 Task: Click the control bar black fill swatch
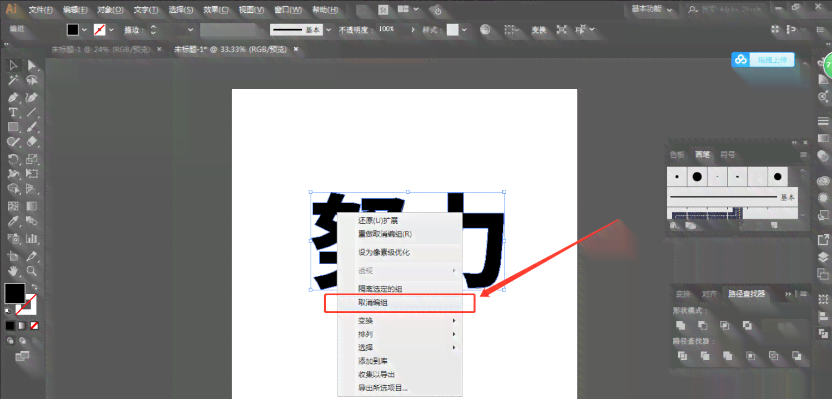click(73, 30)
